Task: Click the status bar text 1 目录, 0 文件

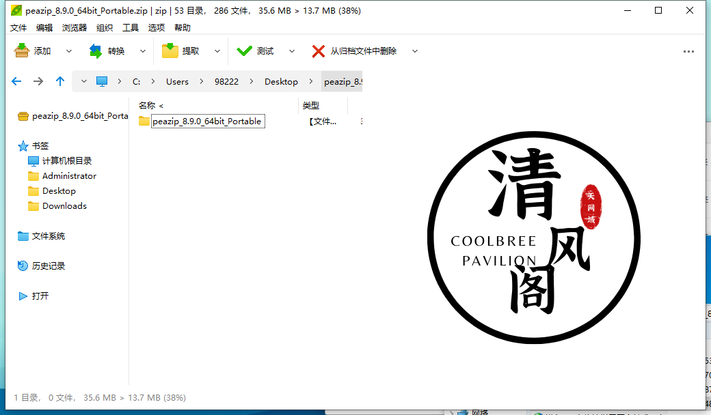Action: 44,397
